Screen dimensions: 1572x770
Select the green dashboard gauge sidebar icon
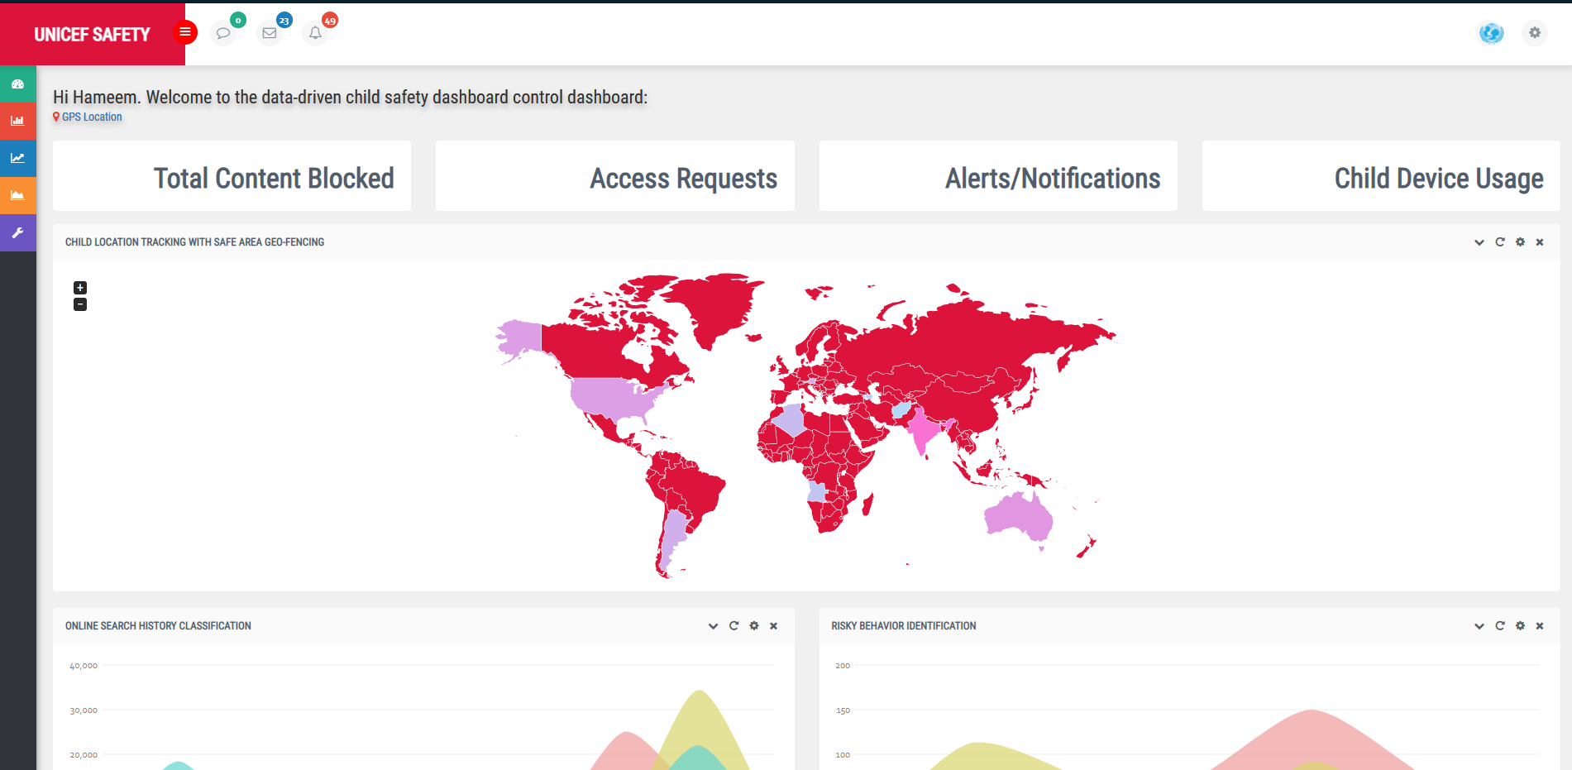tap(17, 84)
